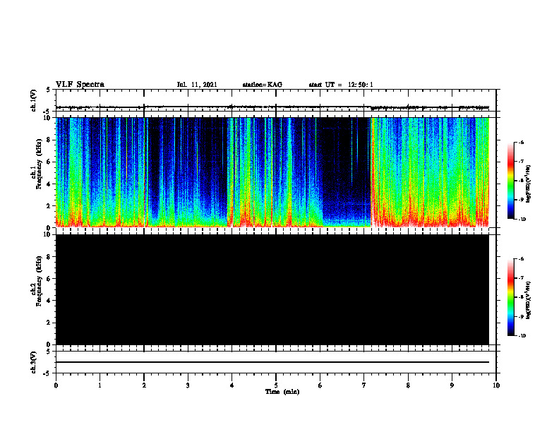Click time axis tick label "3"
Viewport: 559px width, 432px height.
click(x=188, y=385)
